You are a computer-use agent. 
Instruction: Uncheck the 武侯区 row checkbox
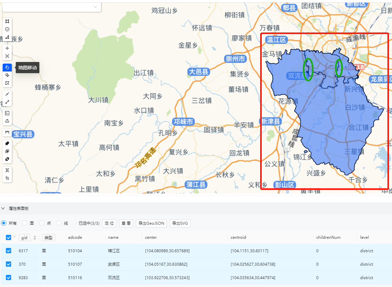(9, 264)
